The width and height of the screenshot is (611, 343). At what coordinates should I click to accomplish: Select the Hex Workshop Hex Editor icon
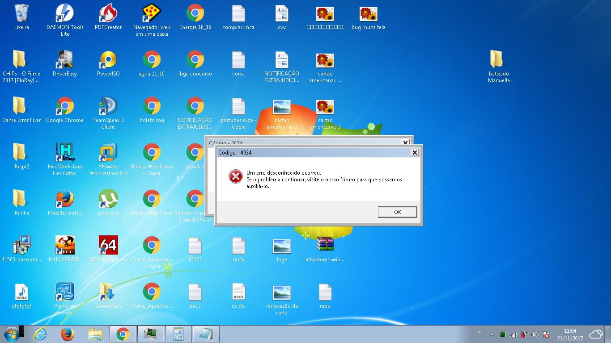tap(65, 154)
